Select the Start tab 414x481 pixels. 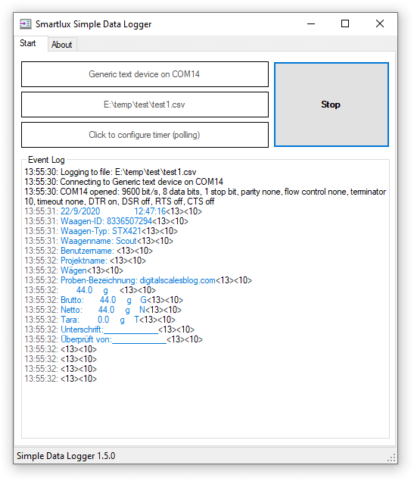28,43
